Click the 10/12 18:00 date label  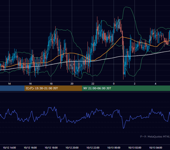pos(51,147)
